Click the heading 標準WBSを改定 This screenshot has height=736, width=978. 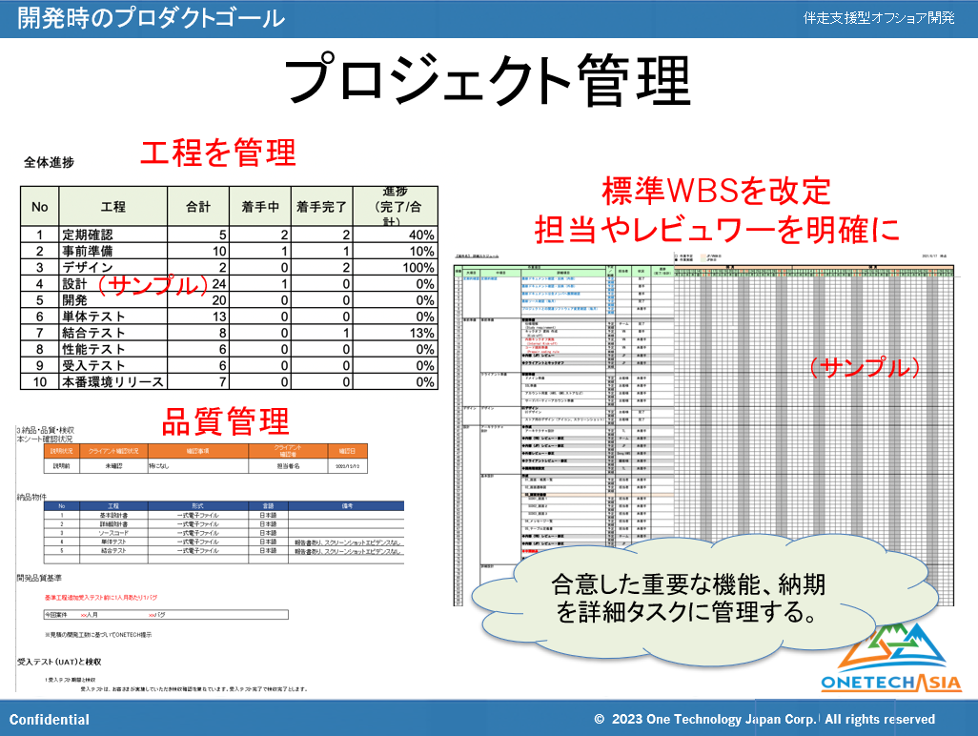(716, 191)
